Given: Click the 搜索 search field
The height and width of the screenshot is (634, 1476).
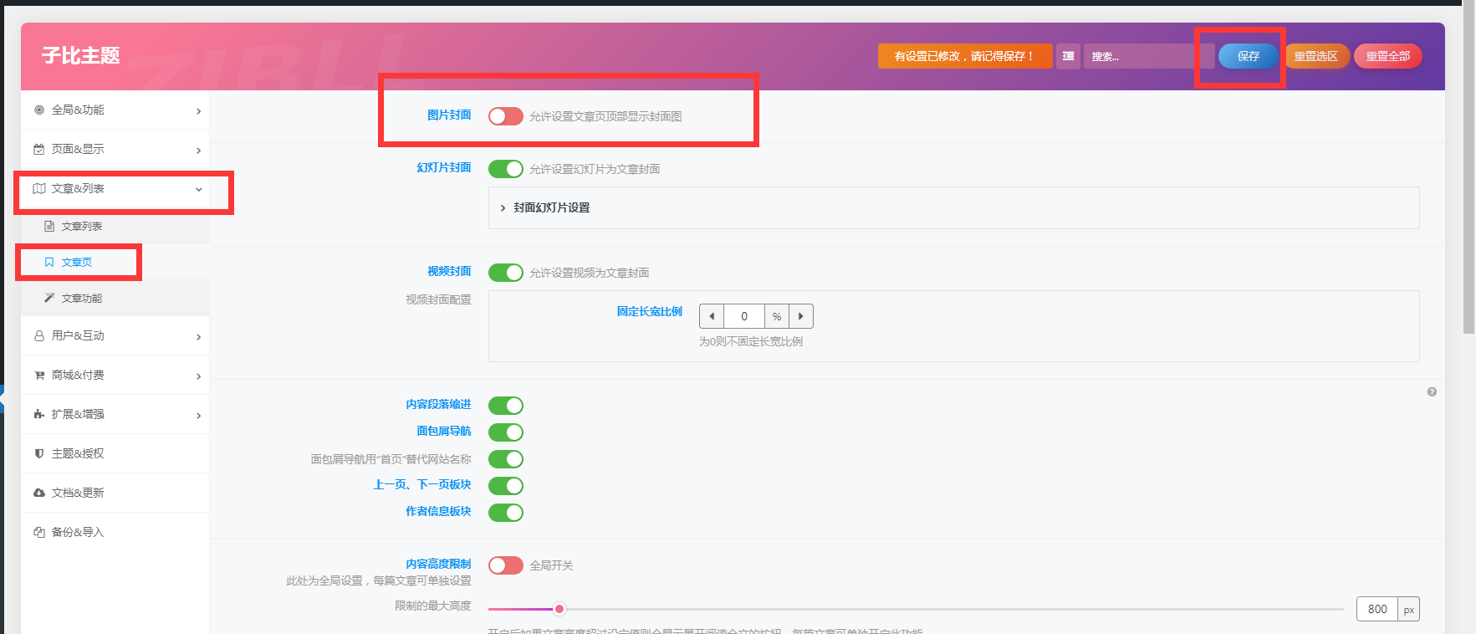Looking at the screenshot, I should (1148, 56).
